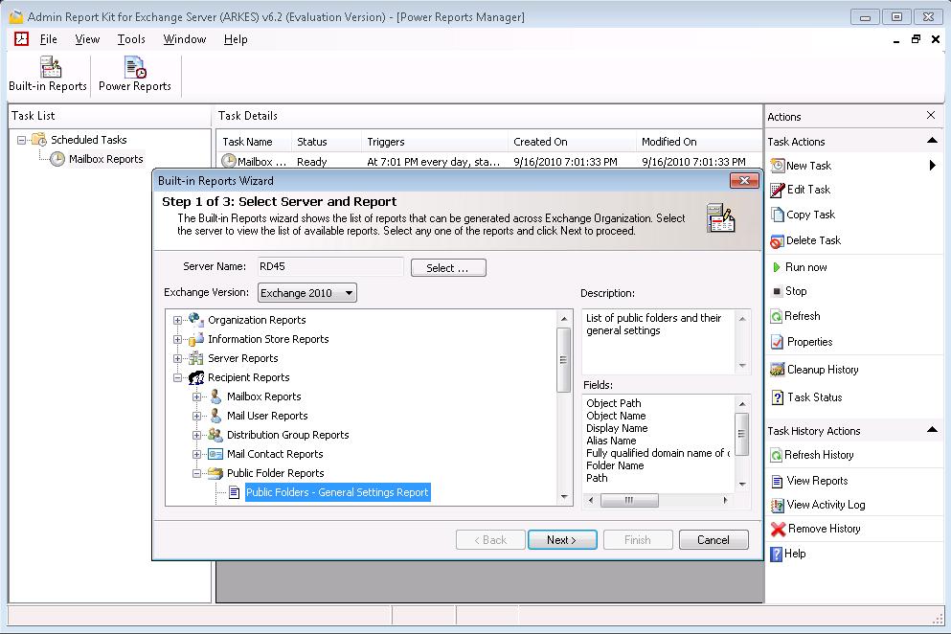Click the Fields list horizontal scrollbar

tap(659, 500)
